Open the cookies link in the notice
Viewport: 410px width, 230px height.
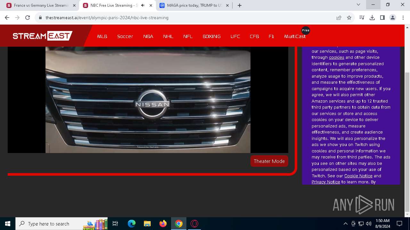[x=336, y=57]
